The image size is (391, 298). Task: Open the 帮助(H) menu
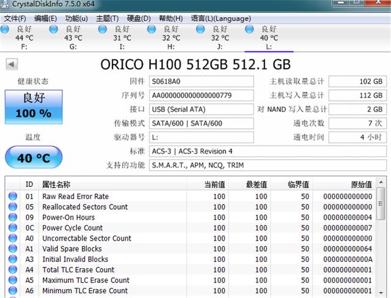tap(171, 18)
